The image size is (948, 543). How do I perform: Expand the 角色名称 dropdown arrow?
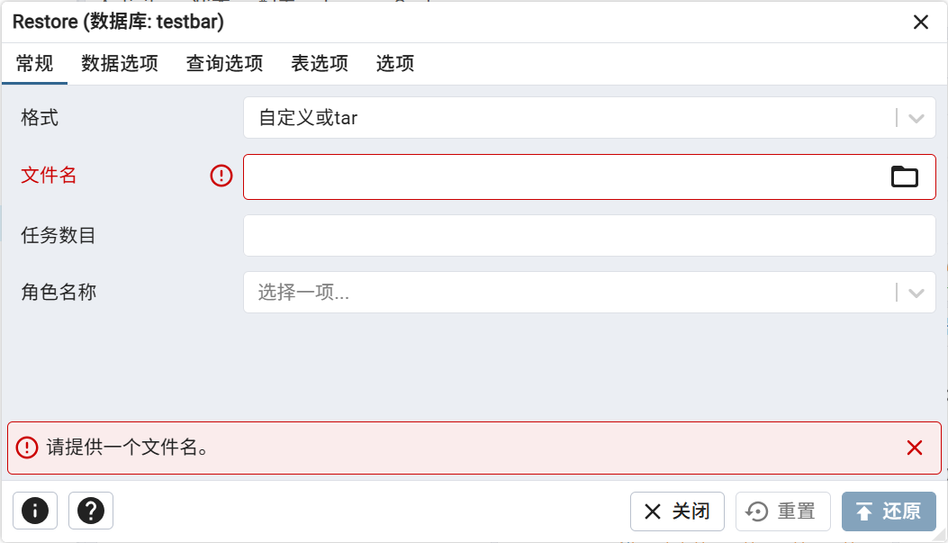(916, 293)
